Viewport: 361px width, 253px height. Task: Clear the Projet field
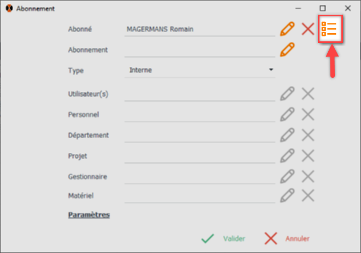pyautogui.click(x=308, y=156)
